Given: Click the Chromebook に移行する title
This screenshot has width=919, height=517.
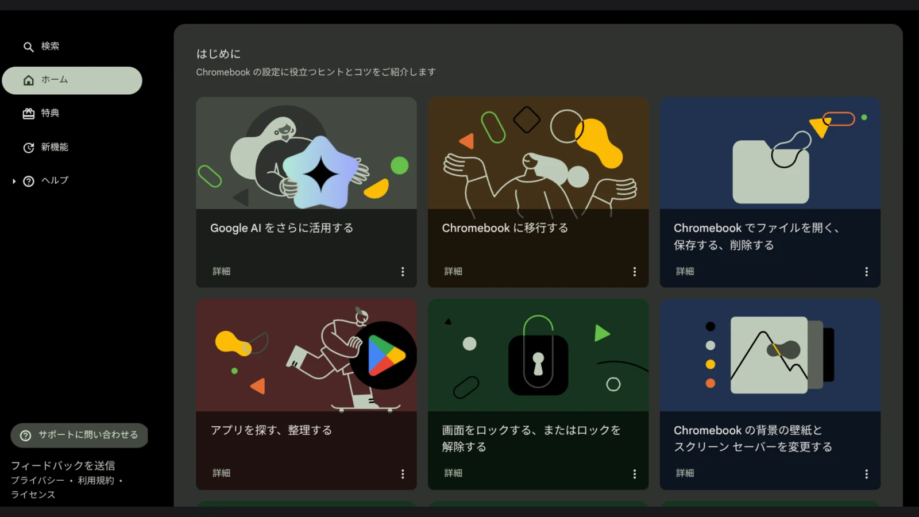Looking at the screenshot, I should (505, 228).
